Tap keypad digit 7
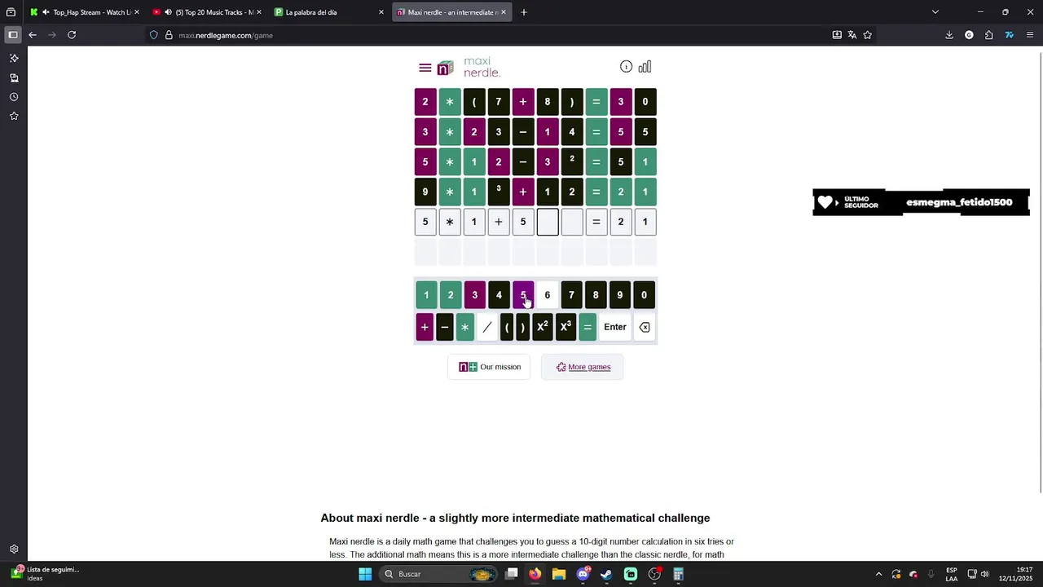The height and width of the screenshot is (587, 1043). (571, 295)
